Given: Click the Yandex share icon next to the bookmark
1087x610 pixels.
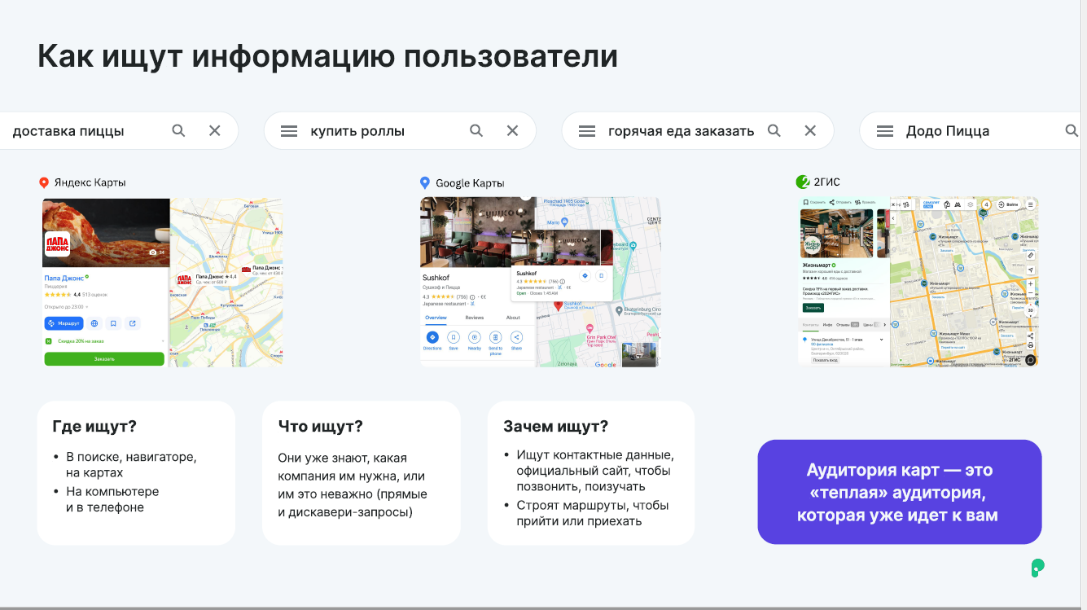Looking at the screenshot, I should tap(133, 323).
